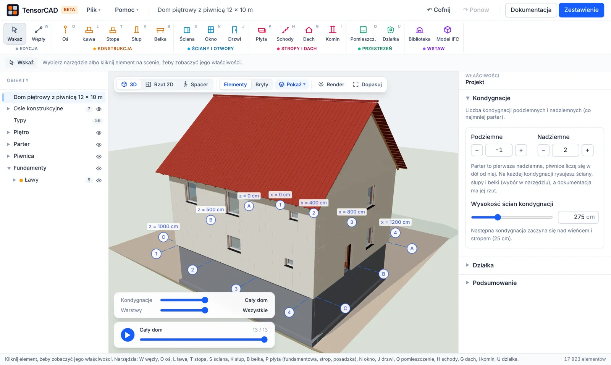This screenshot has width=611, height=365.
Task: Switch to Rzut 2D view
Action: pos(160,84)
